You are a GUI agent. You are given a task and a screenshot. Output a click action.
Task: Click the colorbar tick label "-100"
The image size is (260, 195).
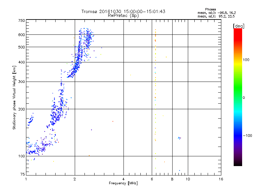pos(247,136)
